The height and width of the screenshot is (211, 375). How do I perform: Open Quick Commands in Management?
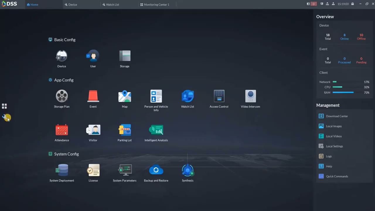pos(344,176)
